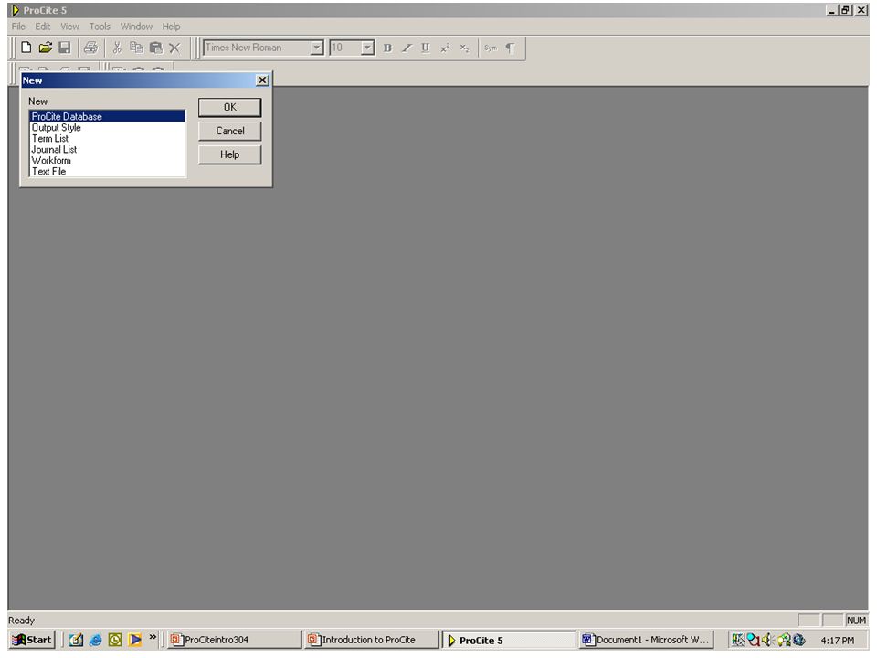Image resolution: width=877 pixels, height=658 pixels.
Task: Click the Sym symbol button
Action: (491, 48)
